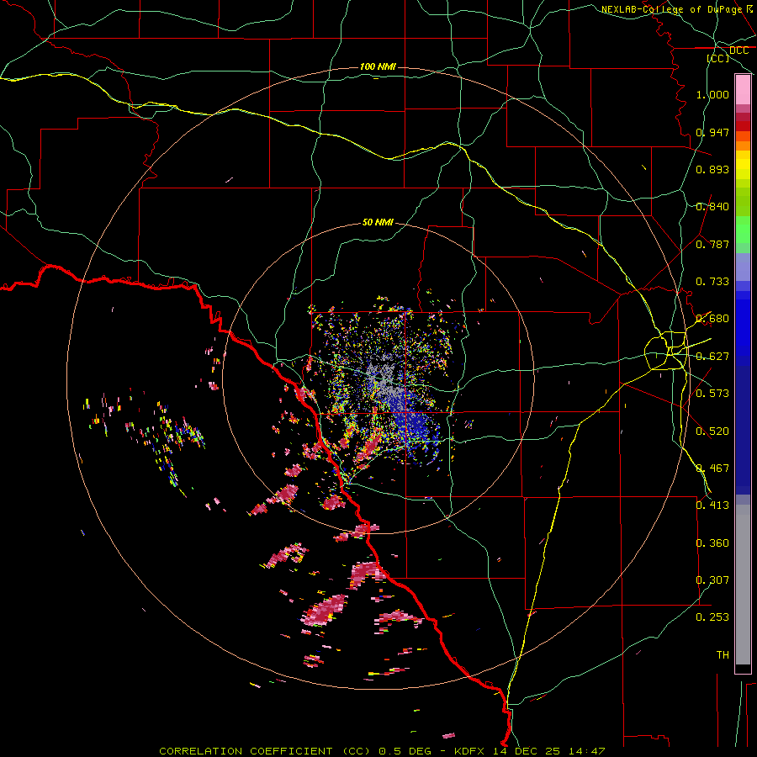Viewport: 757px width, 757px height.
Task: Select the 0.520 scale value
Action: tap(712, 431)
